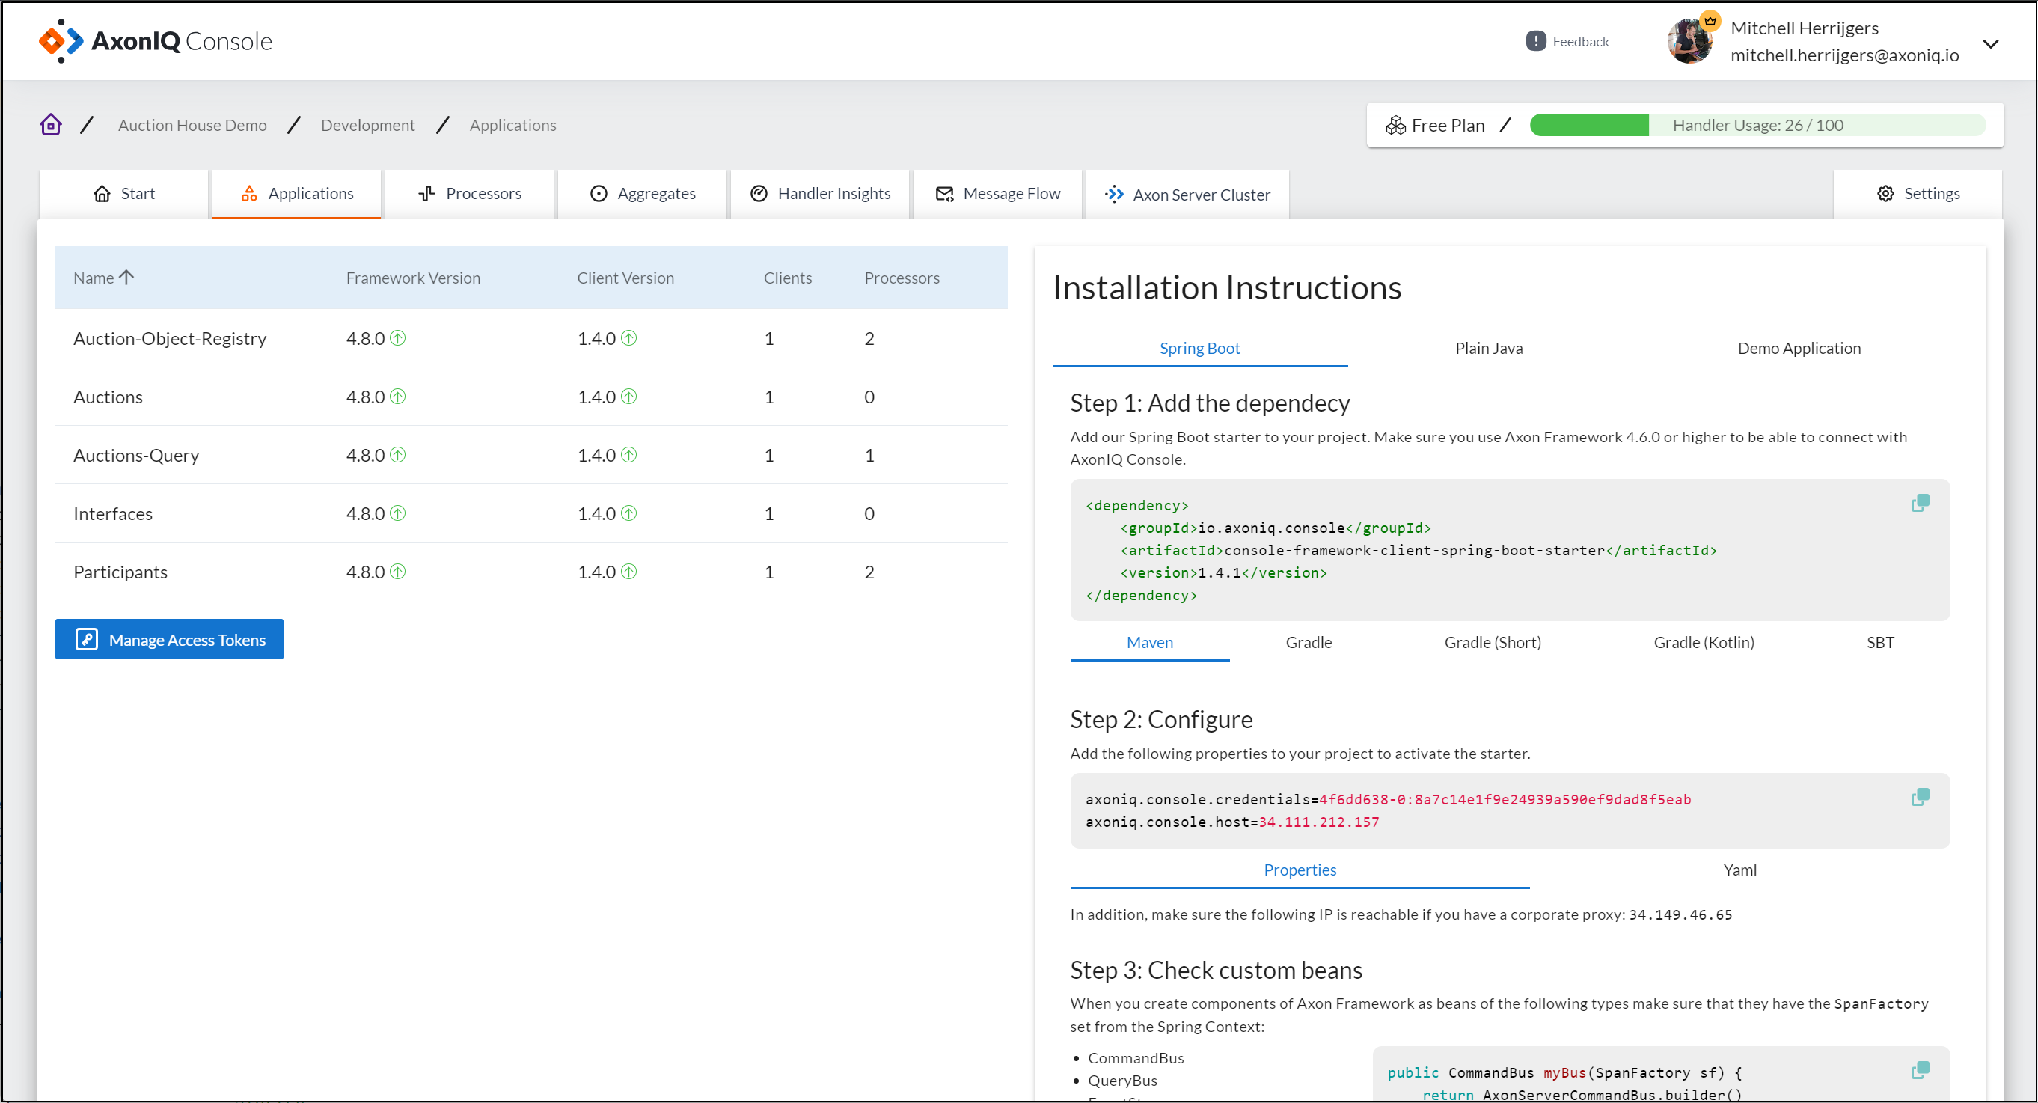The width and height of the screenshot is (2038, 1103).
Task: Click client upgrade icon for Auctions-Query
Action: click(629, 455)
